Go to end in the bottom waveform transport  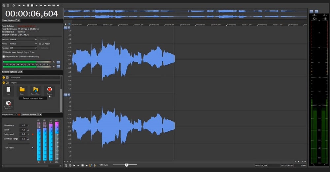pos(78,165)
